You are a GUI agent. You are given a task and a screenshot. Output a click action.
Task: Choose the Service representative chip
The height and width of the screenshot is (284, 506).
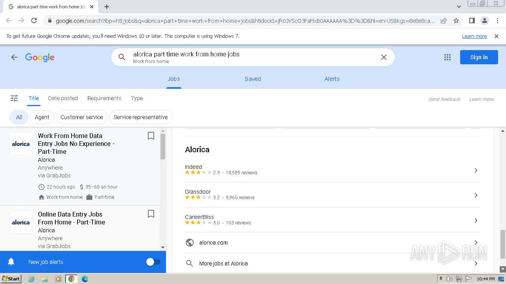[x=141, y=117]
